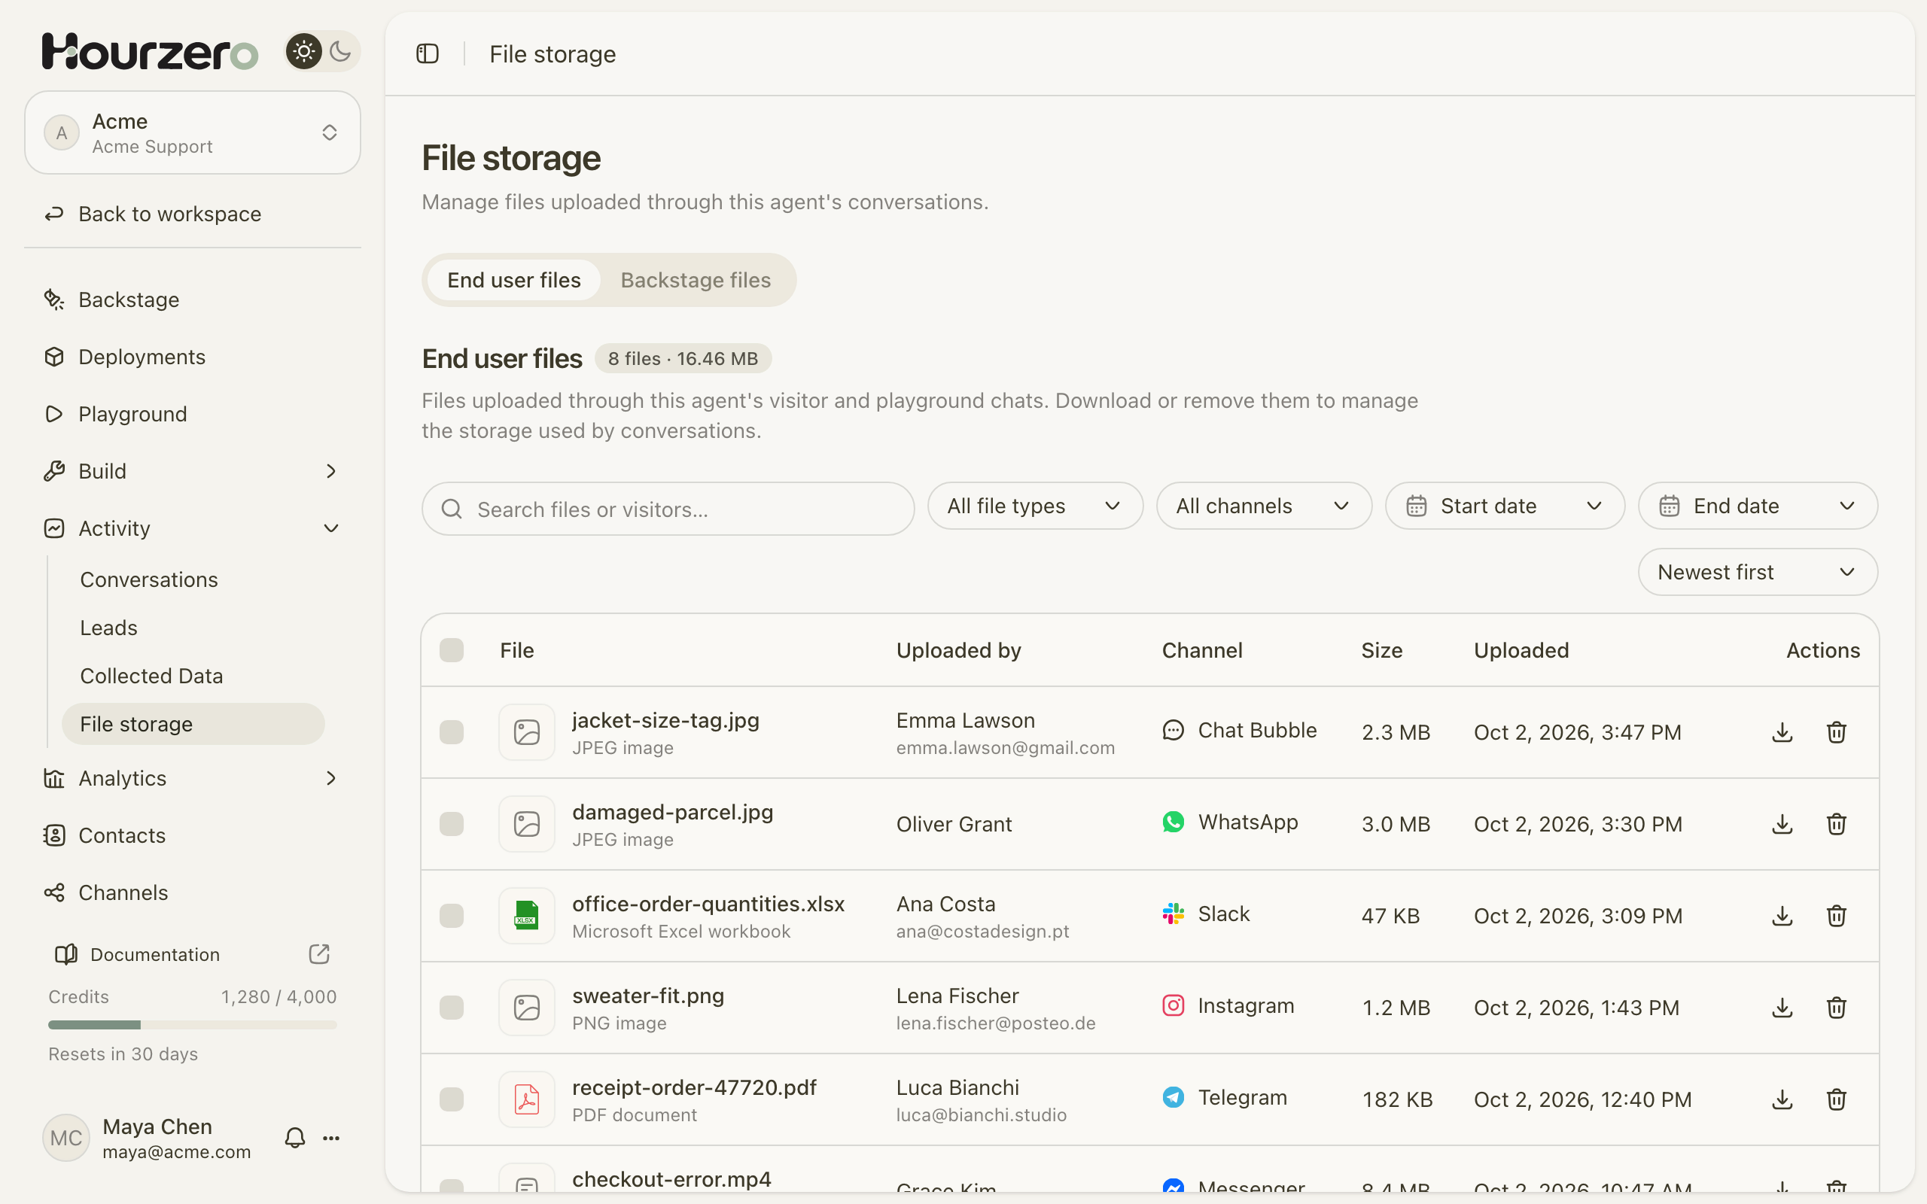Open Contacts page

(193, 835)
